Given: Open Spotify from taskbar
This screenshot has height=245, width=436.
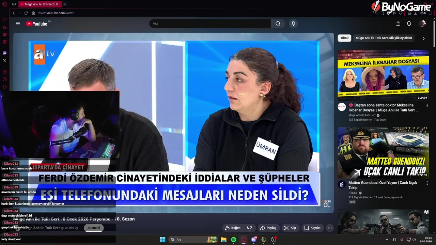Looking at the screenshot, I should tap(234, 240).
